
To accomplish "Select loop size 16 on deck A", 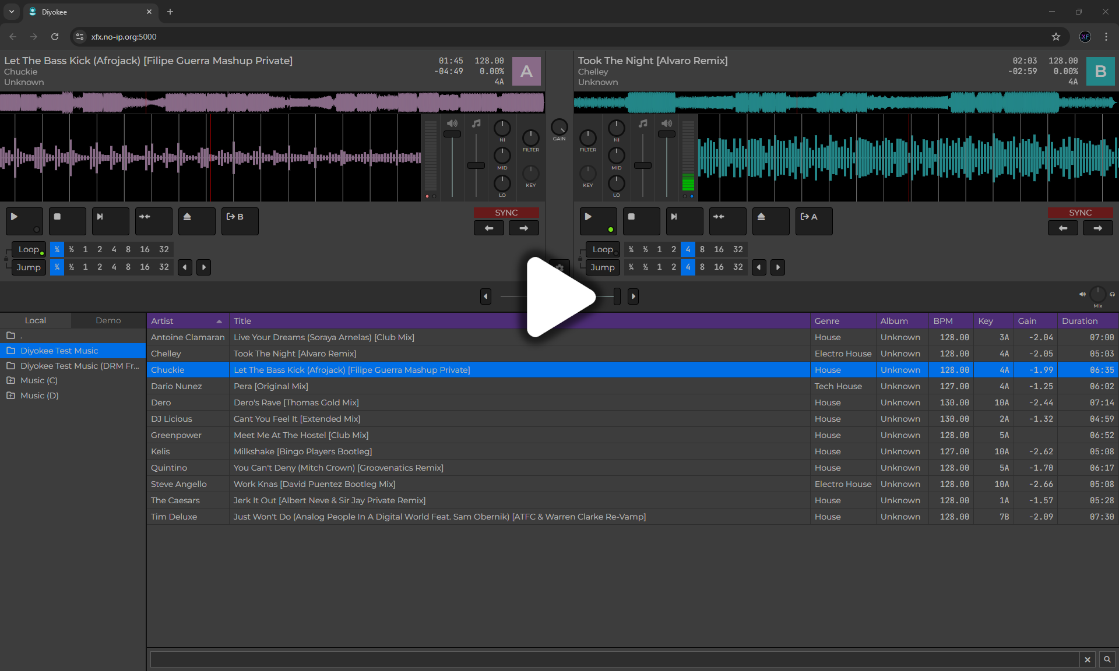I will click(x=145, y=249).
